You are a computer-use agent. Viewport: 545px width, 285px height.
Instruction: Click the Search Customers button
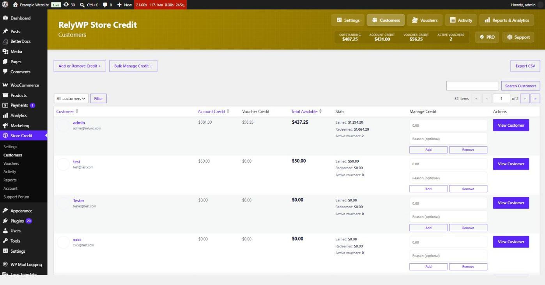point(520,86)
